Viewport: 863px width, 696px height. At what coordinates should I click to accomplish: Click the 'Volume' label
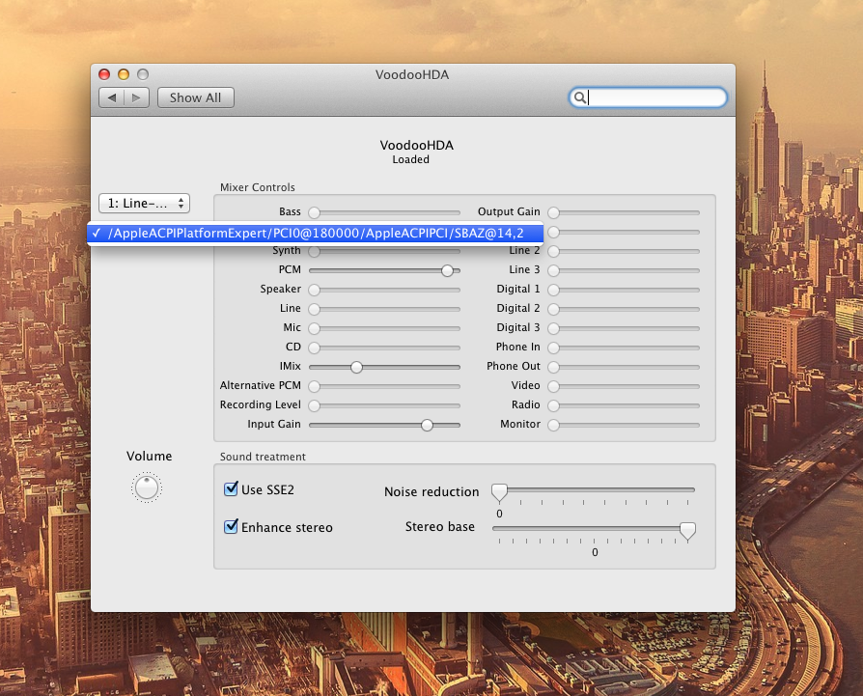click(x=150, y=456)
